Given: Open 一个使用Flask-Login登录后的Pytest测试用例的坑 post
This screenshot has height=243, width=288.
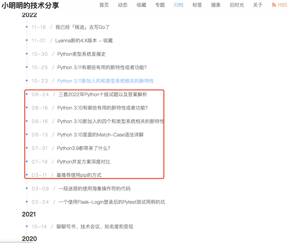Looking at the screenshot, I should coord(112,202).
